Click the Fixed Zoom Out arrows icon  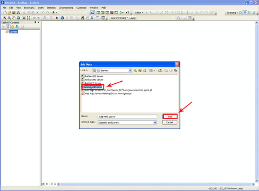pos(28,18)
